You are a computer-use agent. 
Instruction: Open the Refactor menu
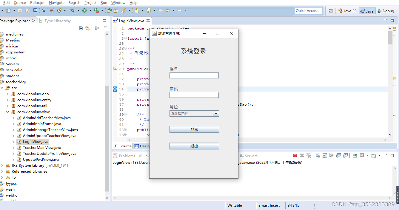coord(37,3)
